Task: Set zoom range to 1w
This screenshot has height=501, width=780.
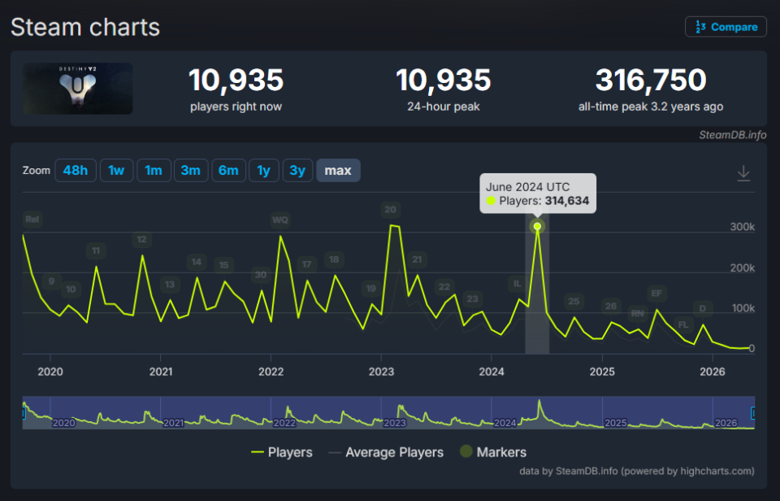Action: tap(116, 170)
